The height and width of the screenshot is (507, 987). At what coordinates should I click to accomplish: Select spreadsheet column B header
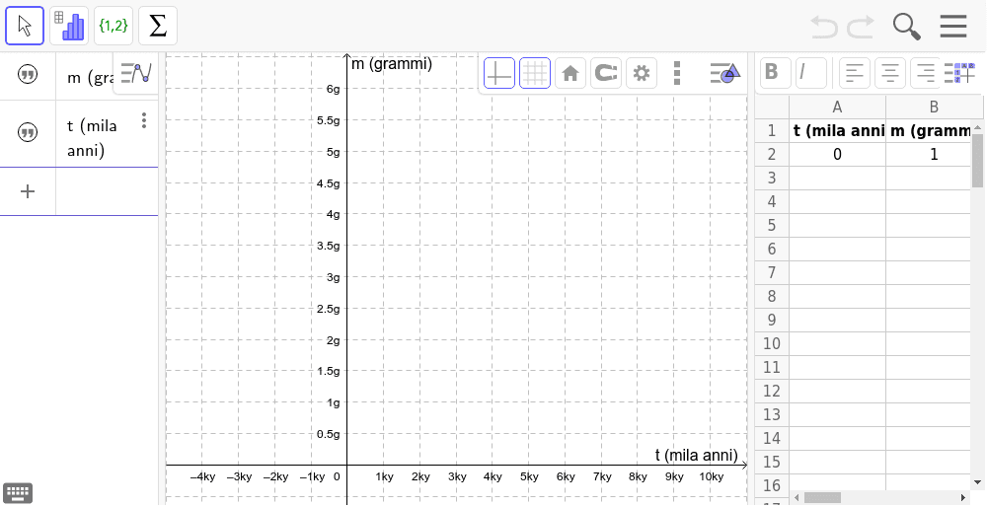934,107
